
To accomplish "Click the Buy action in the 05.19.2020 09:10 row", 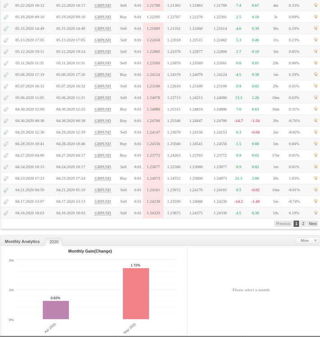I will pos(123,17).
